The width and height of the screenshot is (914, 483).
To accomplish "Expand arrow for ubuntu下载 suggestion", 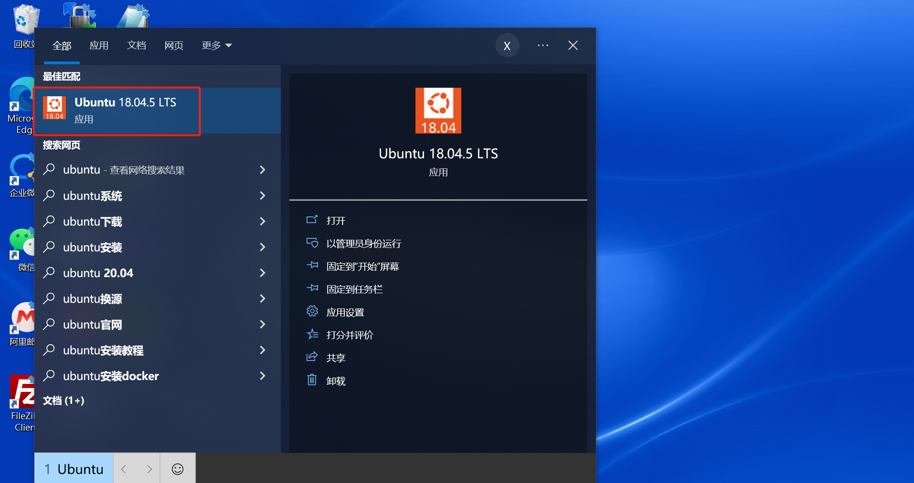I will (x=262, y=221).
